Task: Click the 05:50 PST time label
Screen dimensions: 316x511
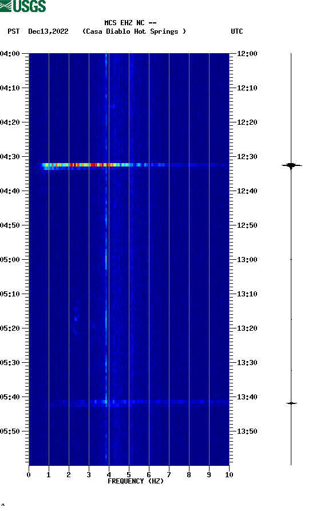Action: coord(10,431)
